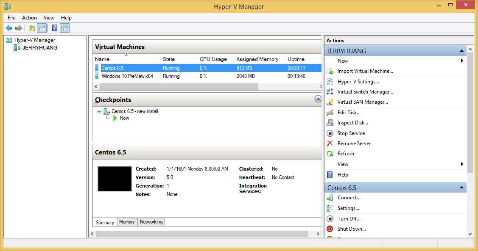This screenshot has width=478, height=251.
Task: Click the Centos 6.5 black screen thumbnail
Action: 115,179
